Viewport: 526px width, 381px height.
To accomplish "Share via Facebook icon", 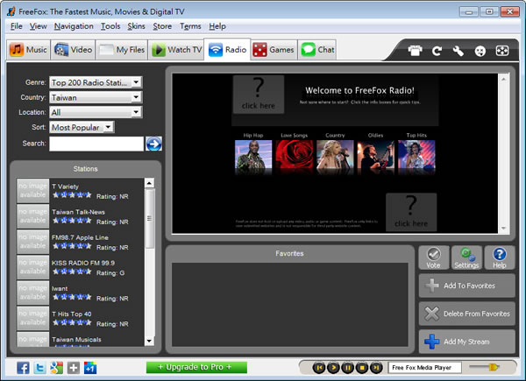I will click(23, 368).
